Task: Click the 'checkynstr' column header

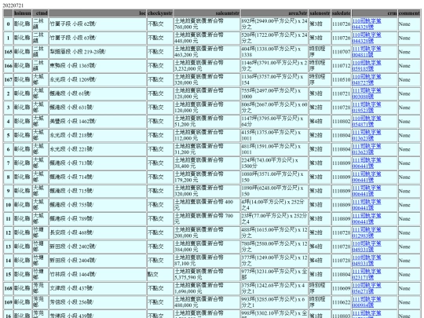Action: click(x=160, y=13)
